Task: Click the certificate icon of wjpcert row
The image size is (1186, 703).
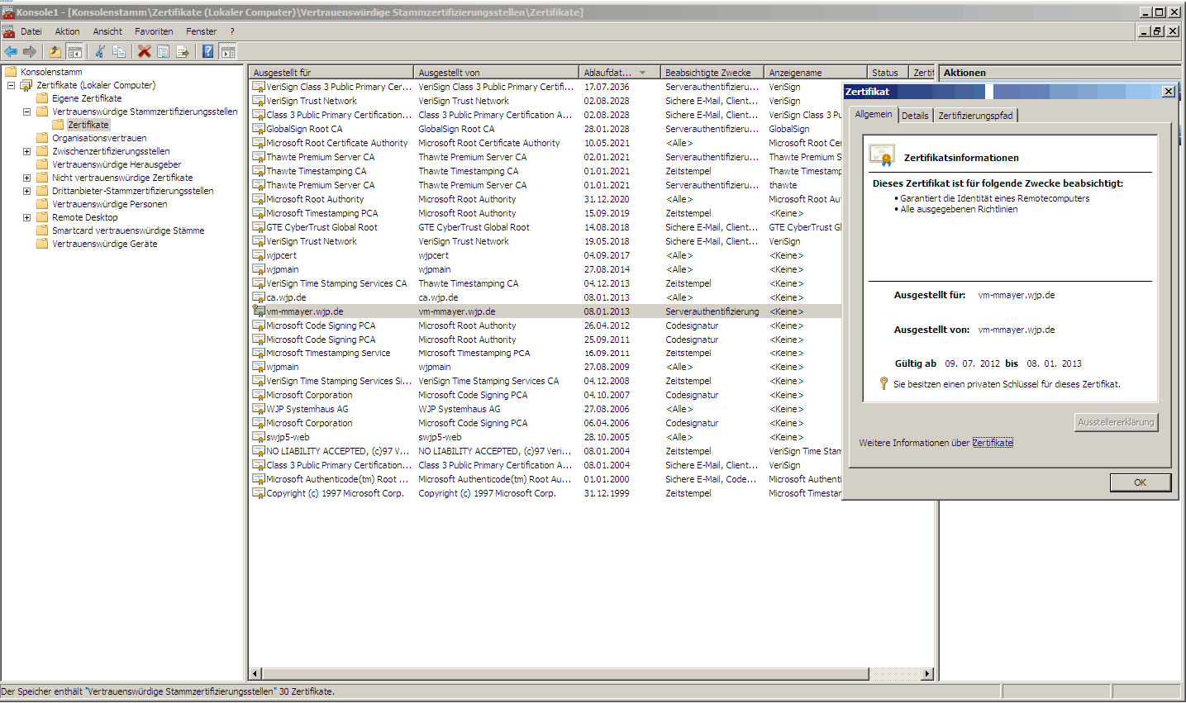Action: 259,255
